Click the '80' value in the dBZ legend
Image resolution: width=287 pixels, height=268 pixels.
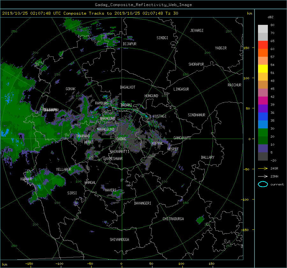click(272, 25)
